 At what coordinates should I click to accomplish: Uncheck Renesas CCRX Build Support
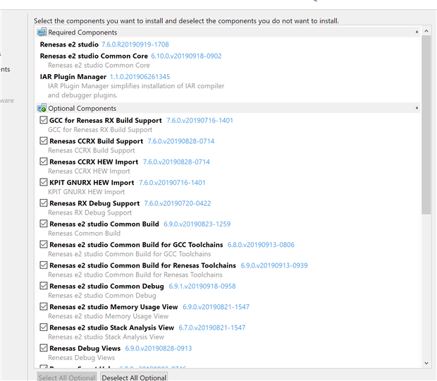[44, 141]
